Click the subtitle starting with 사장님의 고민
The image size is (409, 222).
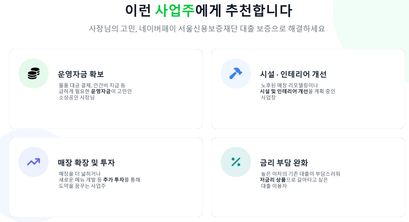[x=207, y=29]
